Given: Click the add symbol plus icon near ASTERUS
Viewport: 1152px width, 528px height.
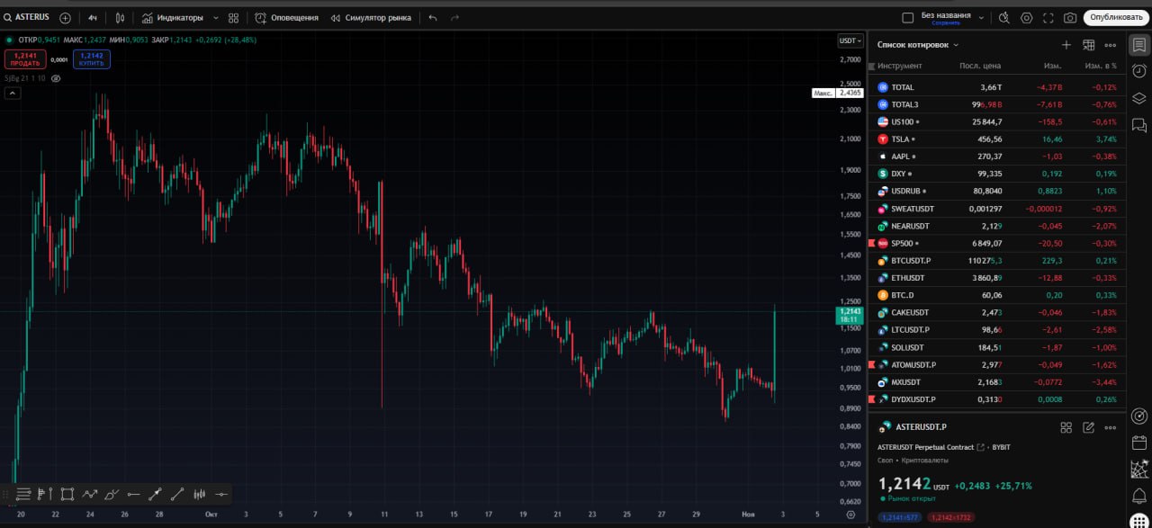Looking at the screenshot, I should [x=65, y=18].
